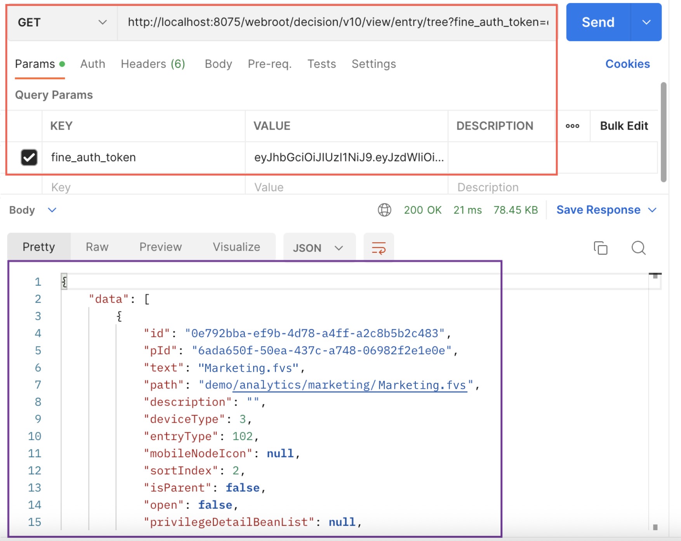Click the request URL field

click(337, 23)
